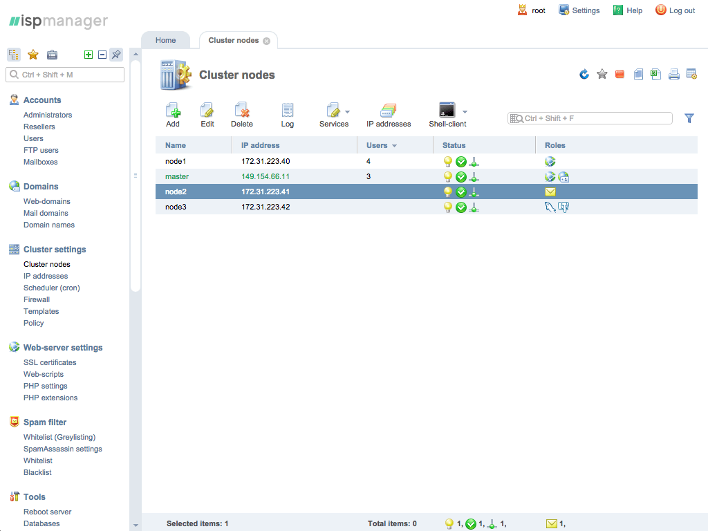708x531 pixels.
Task: Expand all menu sections plus icon
Action: (x=88, y=55)
